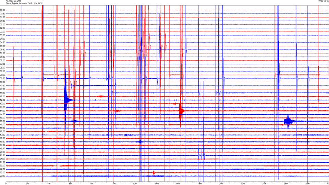Click the 20m tick label on x-axis
Screen dimensions: 329x185
(x=221, y=184)
